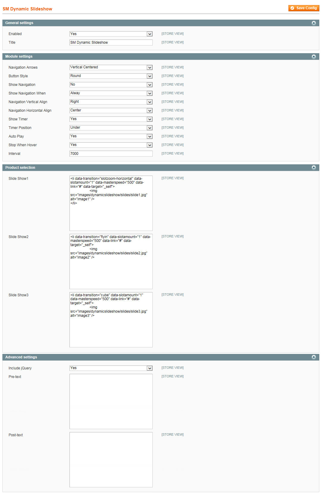Open the Navigation Arrows dropdown

(111, 67)
